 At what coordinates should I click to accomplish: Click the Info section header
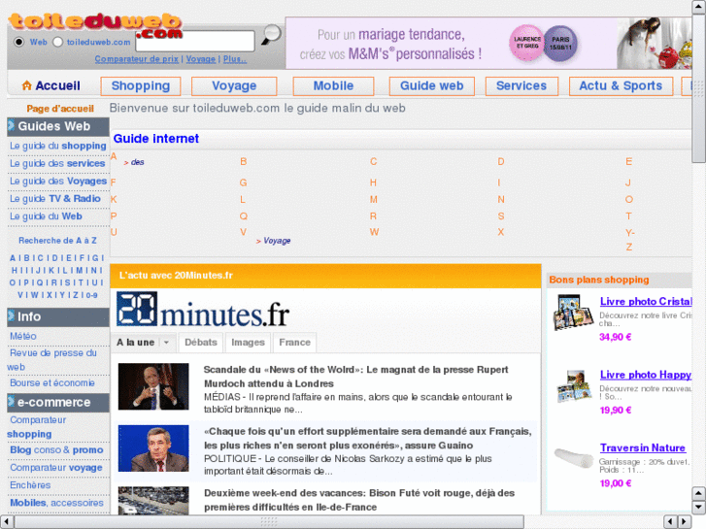point(58,317)
